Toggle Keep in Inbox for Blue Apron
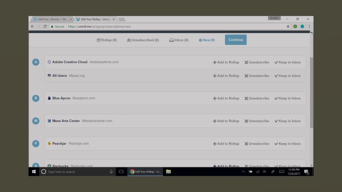This screenshot has height=192, width=342. pos(287,98)
